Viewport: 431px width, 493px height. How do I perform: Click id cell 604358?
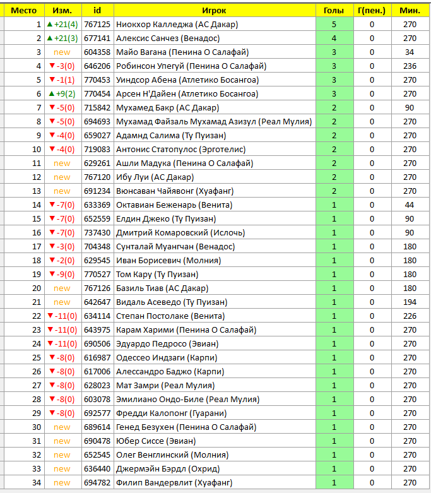coord(97,52)
